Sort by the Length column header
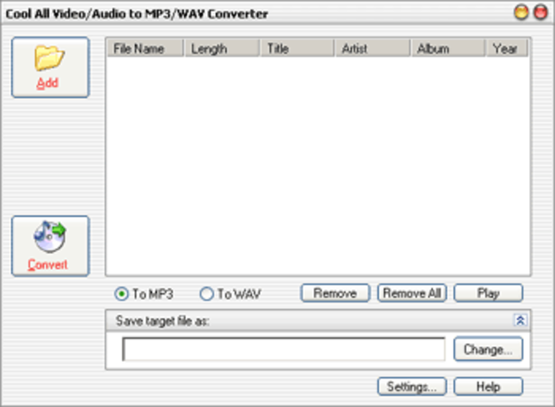Screen dimensions: 555x407 tap(222, 48)
